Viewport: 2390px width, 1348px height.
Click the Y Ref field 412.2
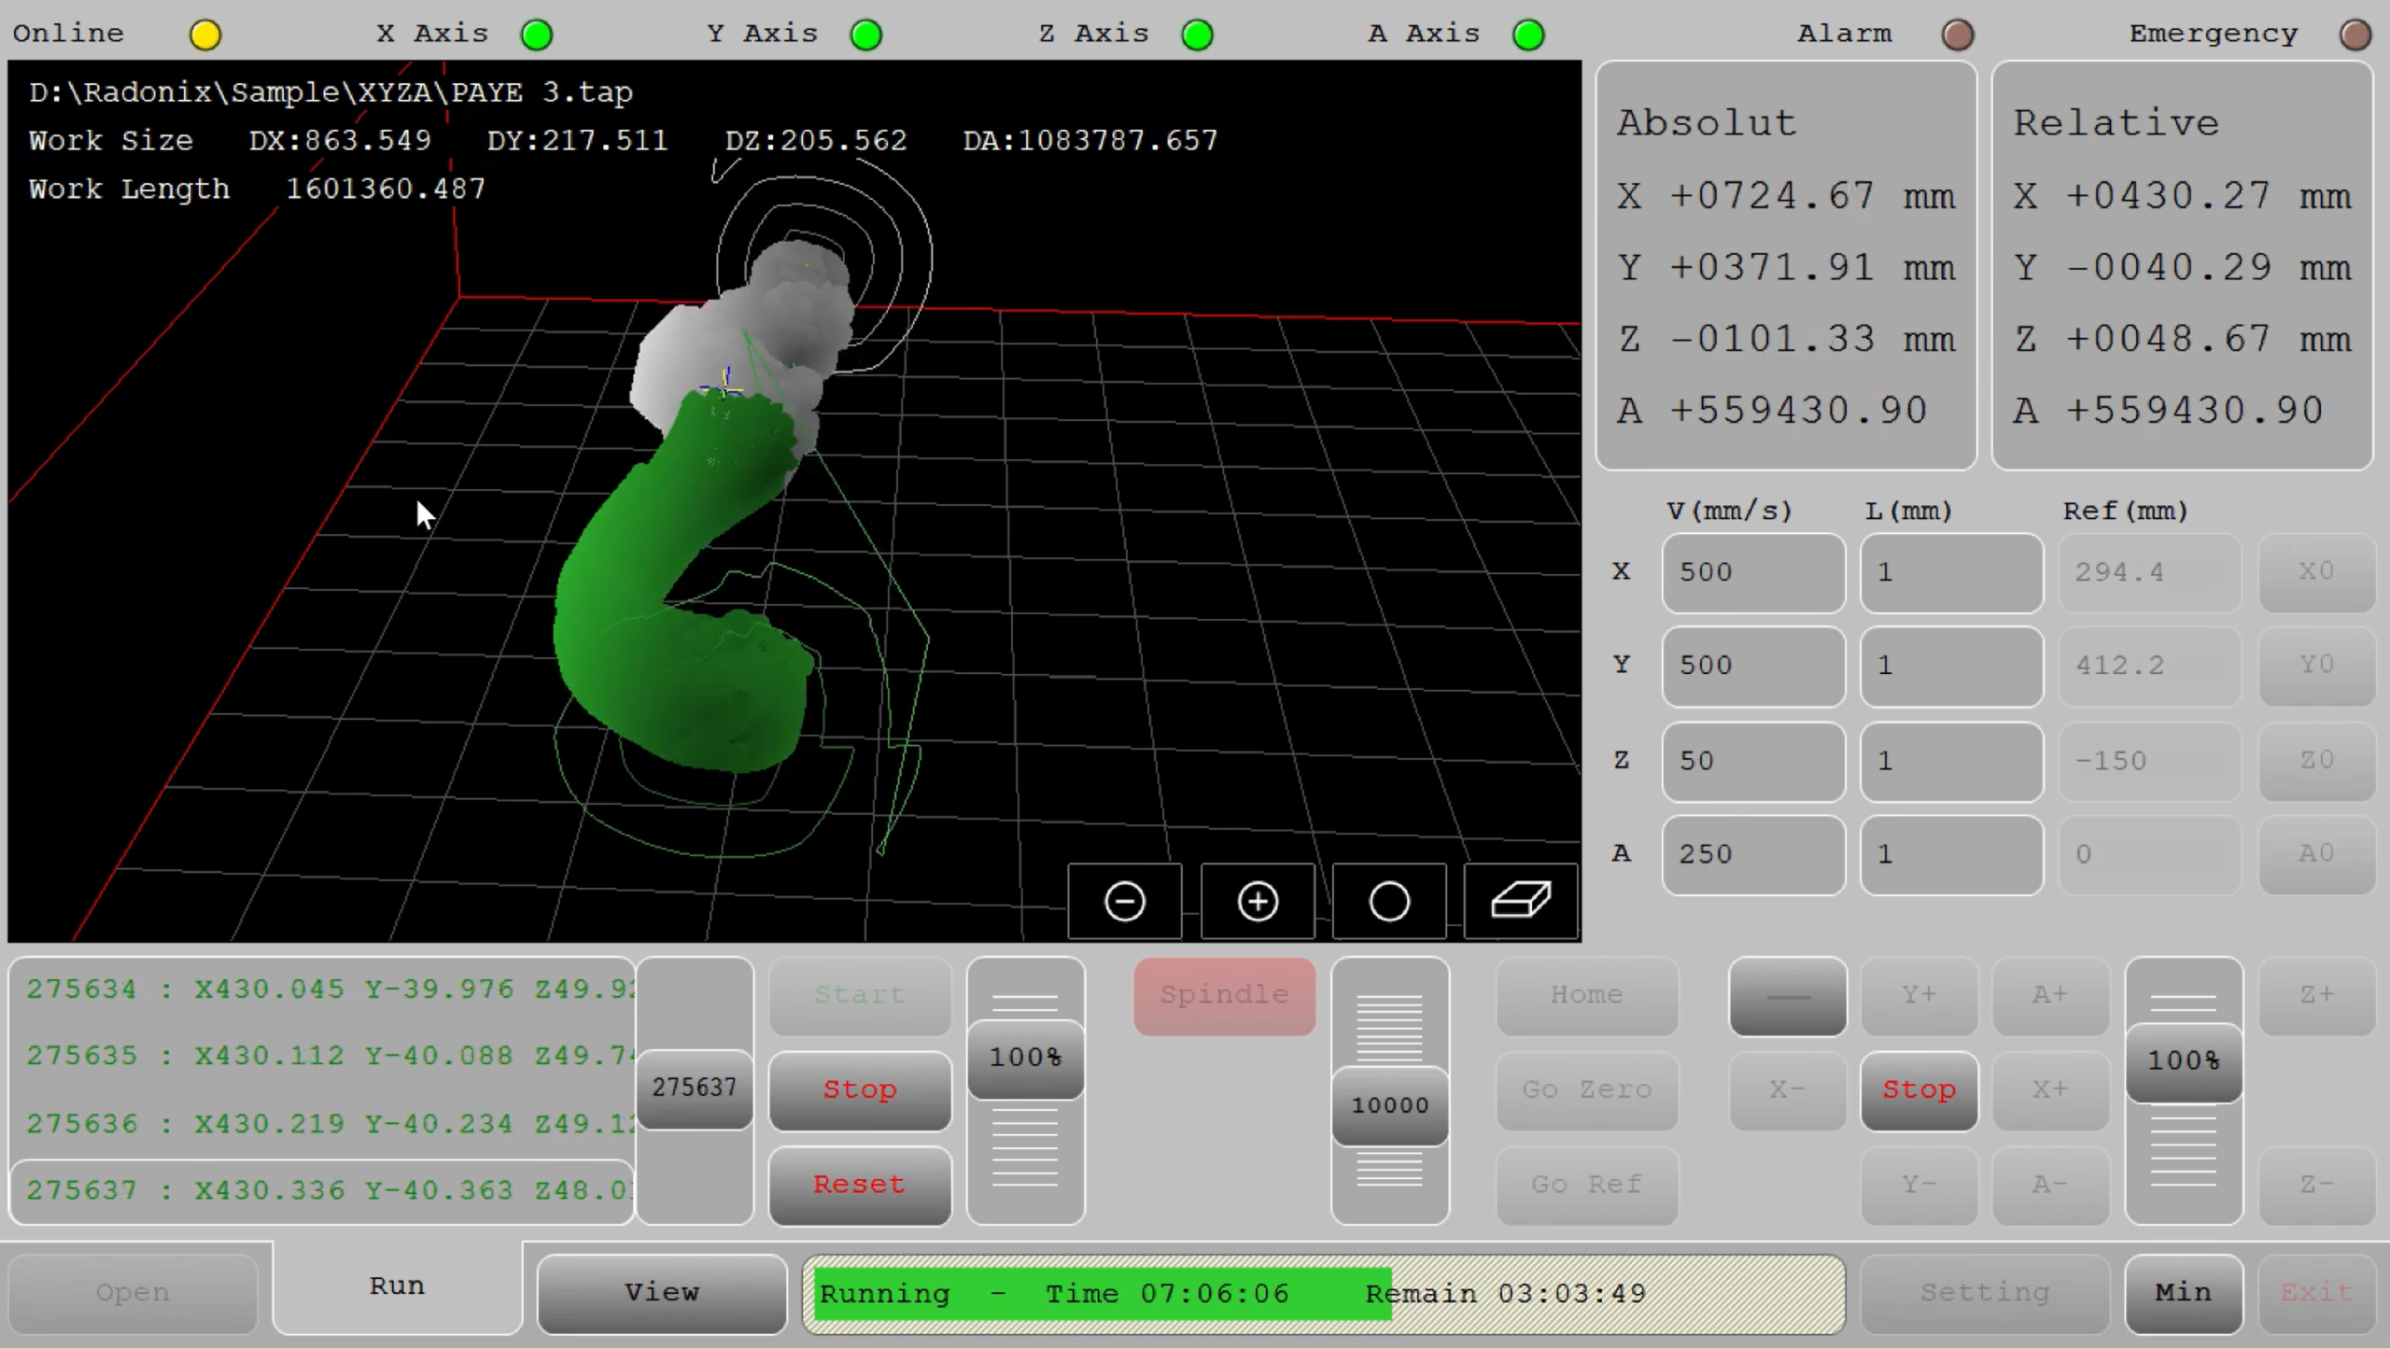[2150, 666]
